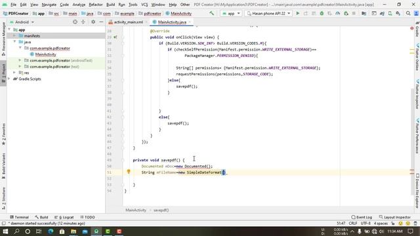Toggle the tool window bars icon in the status bar
Screen dimensions: 420x236
pyautogui.click(x=4, y=224)
